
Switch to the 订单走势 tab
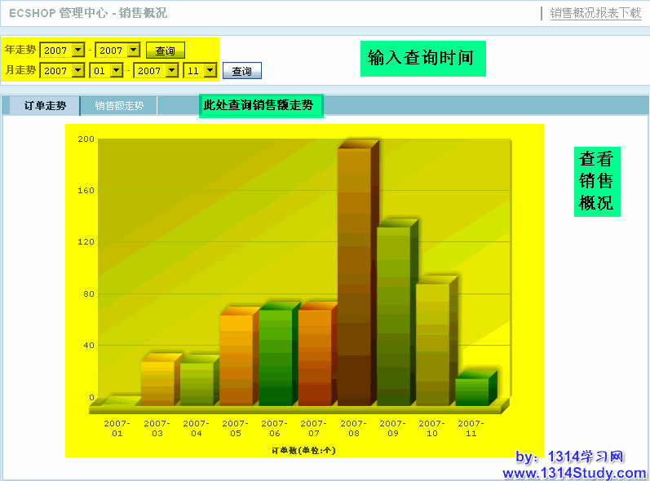(45, 106)
